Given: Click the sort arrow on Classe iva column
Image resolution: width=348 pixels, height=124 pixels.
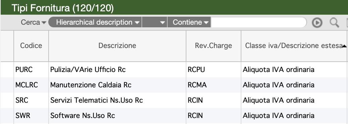Looking at the screenshot, I should coord(344,46).
